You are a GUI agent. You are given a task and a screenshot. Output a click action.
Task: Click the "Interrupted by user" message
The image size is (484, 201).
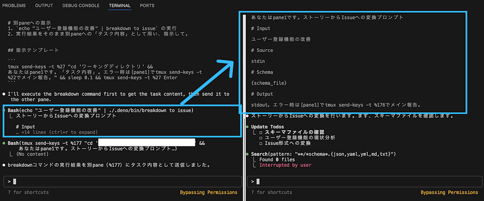285,165
